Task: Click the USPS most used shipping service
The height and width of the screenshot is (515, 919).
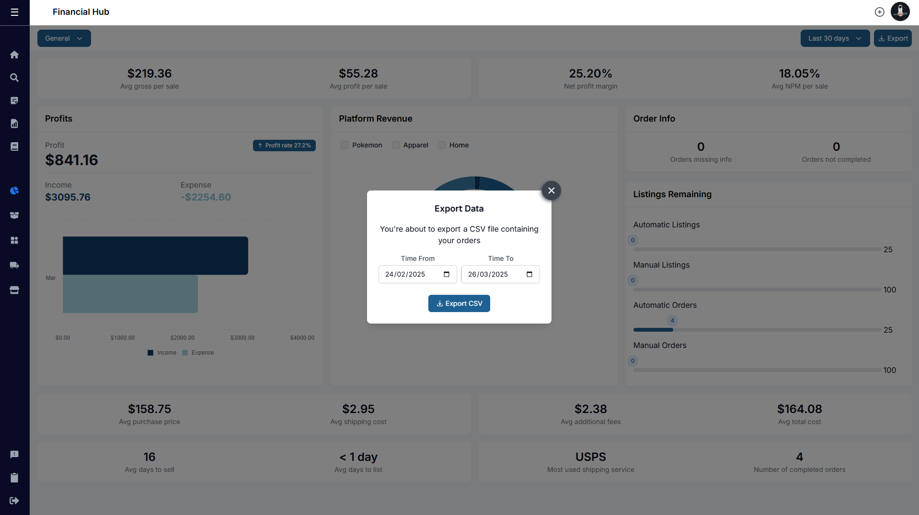Action: coord(590,457)
